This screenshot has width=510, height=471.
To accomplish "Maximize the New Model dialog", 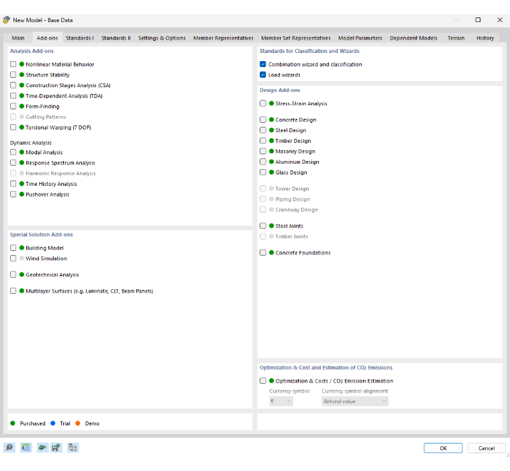I will click(478, 20).
